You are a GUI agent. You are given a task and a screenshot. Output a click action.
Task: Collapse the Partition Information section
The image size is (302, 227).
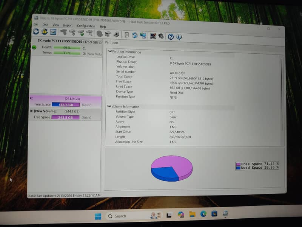[x=110, y=51]
